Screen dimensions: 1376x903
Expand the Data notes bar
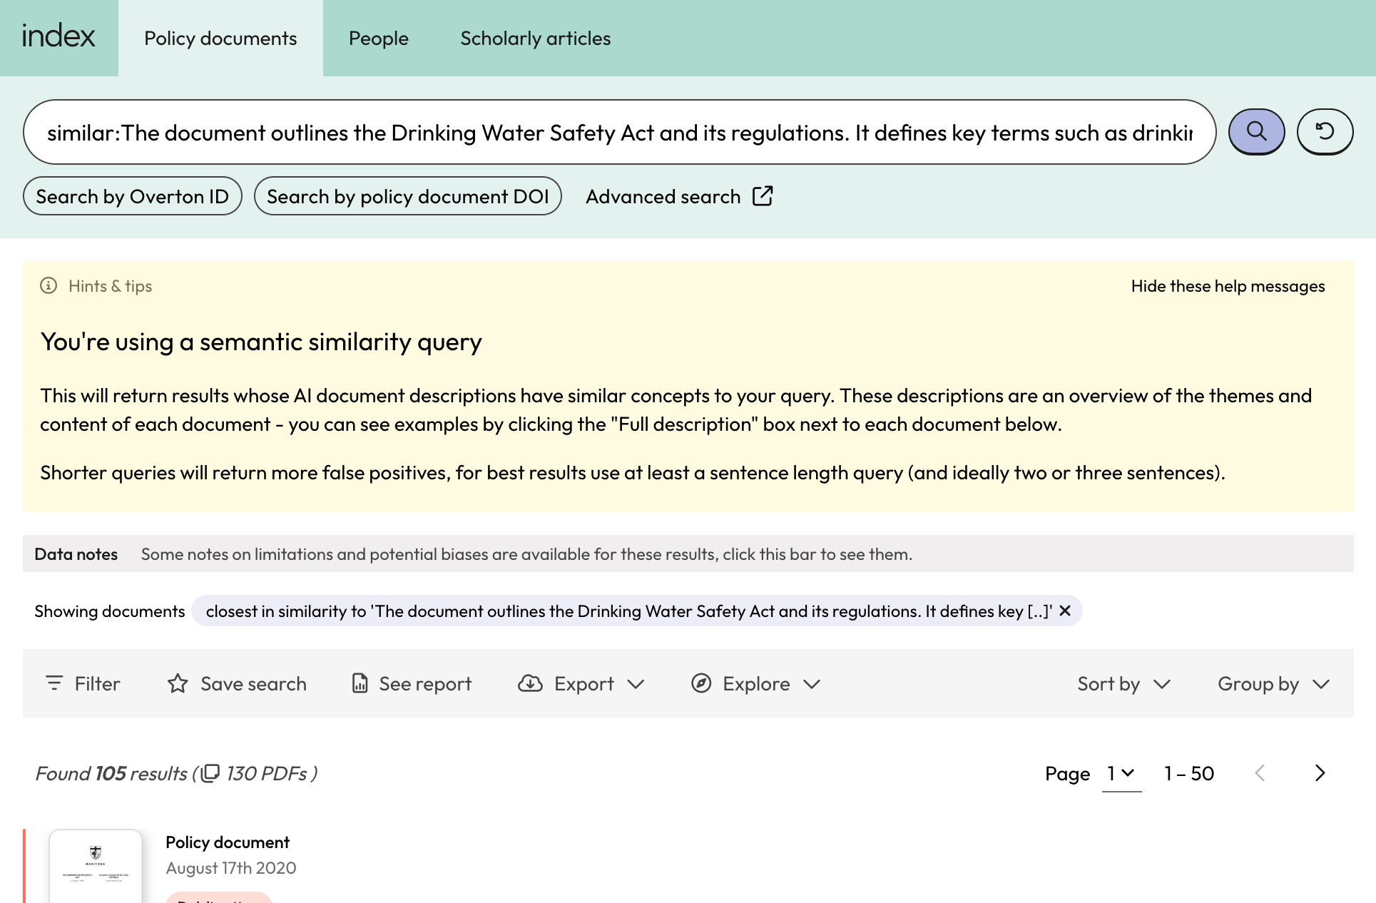coord(688,553)
